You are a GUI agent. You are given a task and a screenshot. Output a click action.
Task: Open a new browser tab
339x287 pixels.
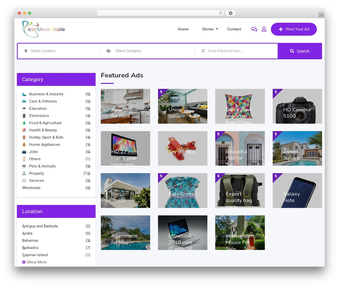point(322,15)
